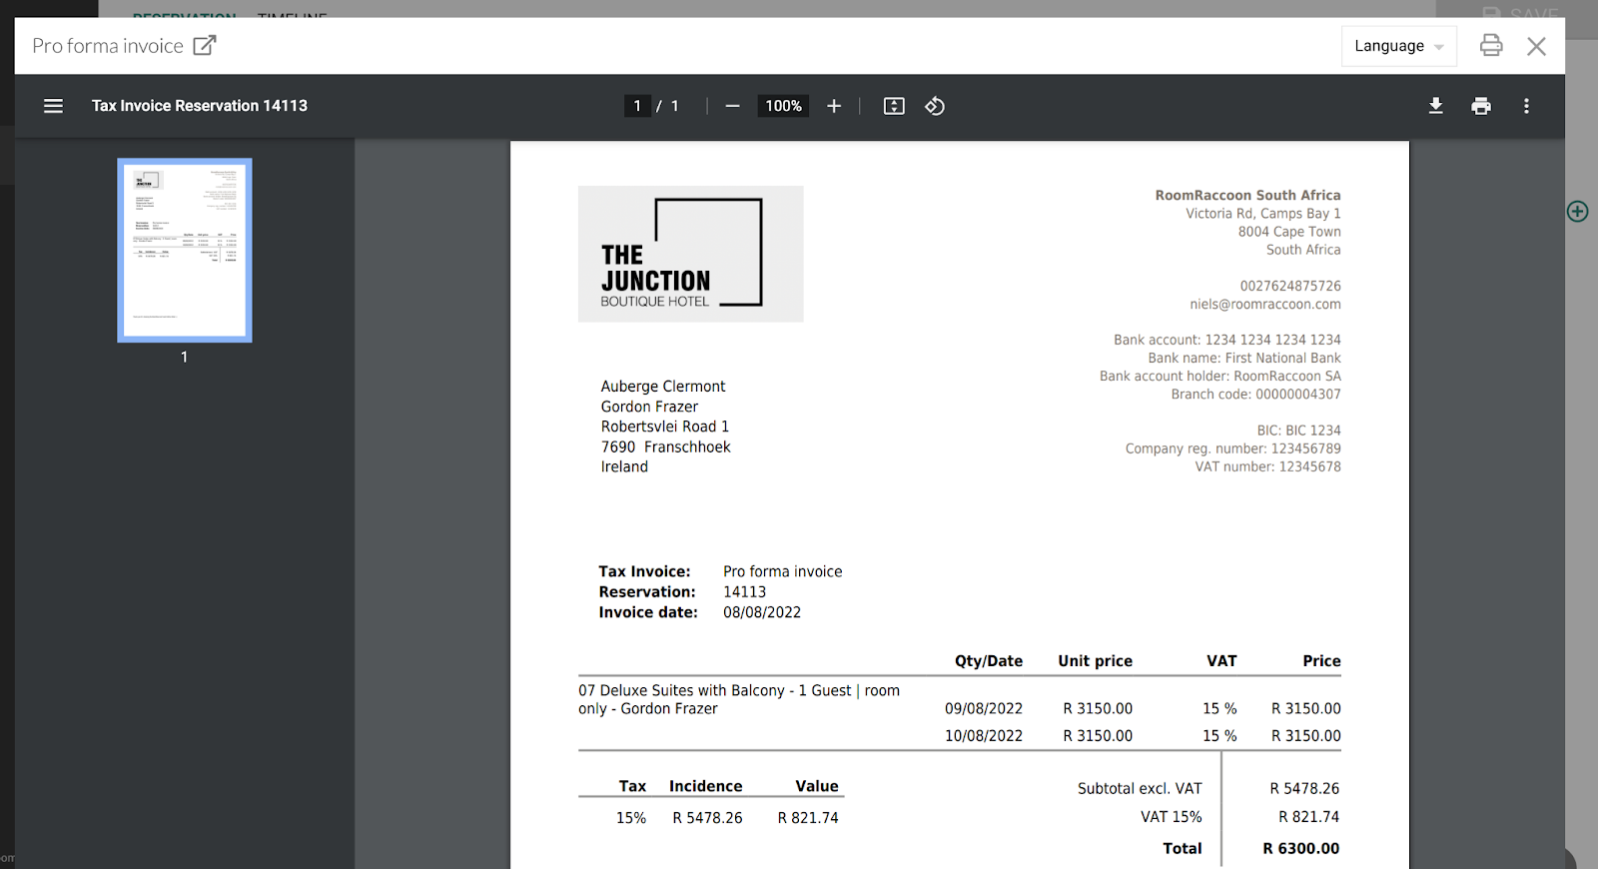The height and width of the screenshot is (869, 1598).
Task: Click Subtotal excl. VAT value R 5478.26
Action: tap(1304, 789)
